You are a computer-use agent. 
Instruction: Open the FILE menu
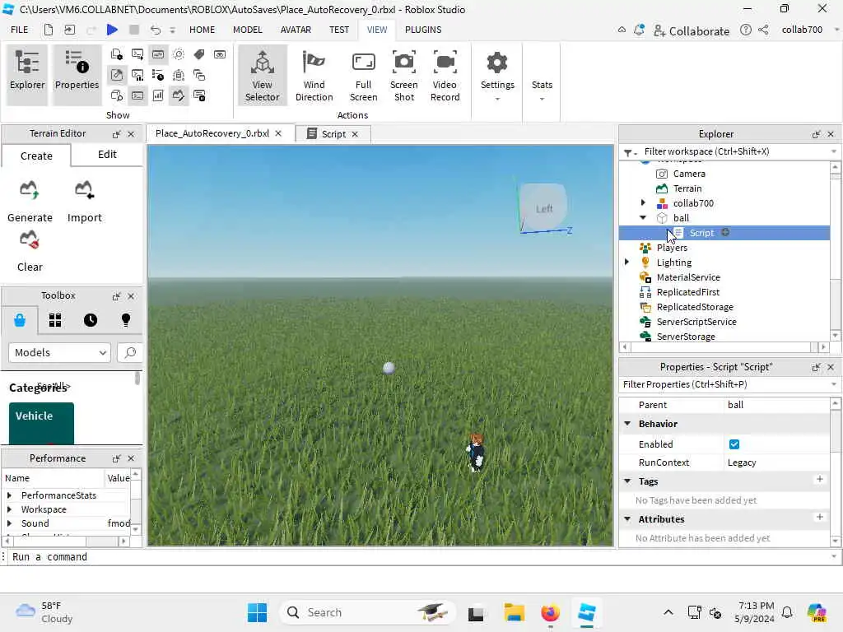point(20,30)
